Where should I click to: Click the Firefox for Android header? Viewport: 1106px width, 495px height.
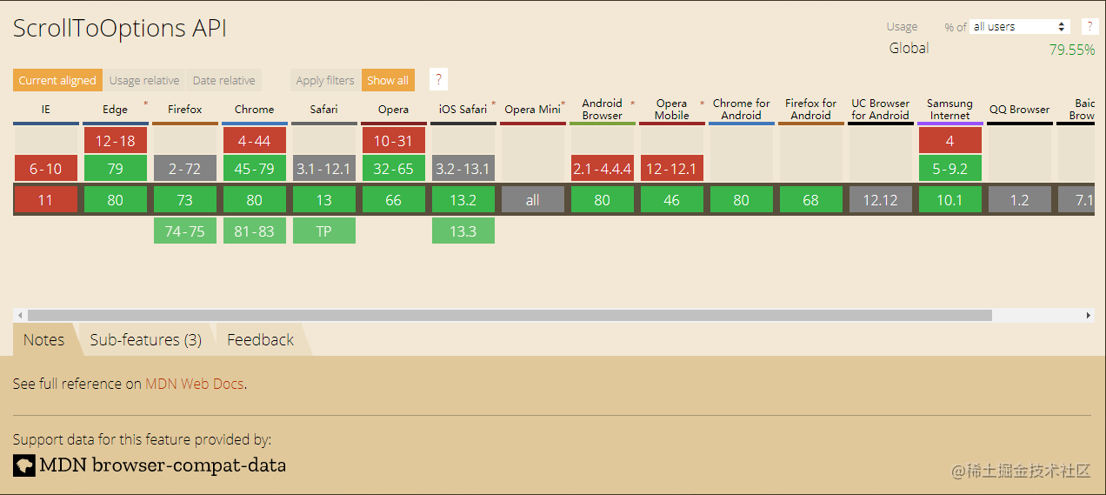point(810,110)
